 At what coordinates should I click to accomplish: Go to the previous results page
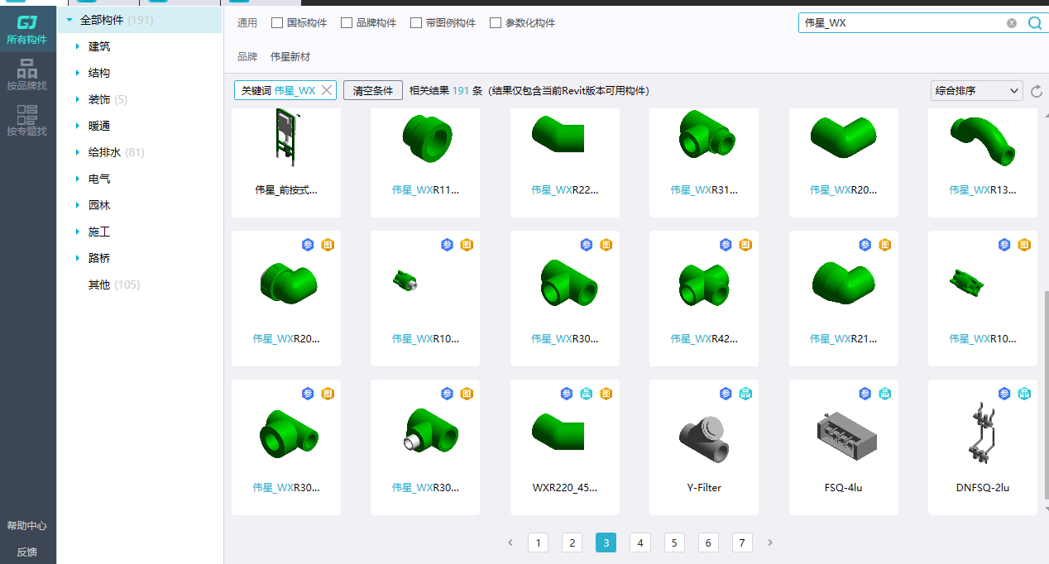[x=510, y=542]
